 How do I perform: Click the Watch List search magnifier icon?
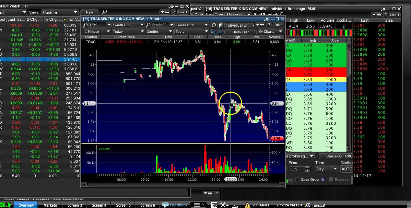pos(104,12)
